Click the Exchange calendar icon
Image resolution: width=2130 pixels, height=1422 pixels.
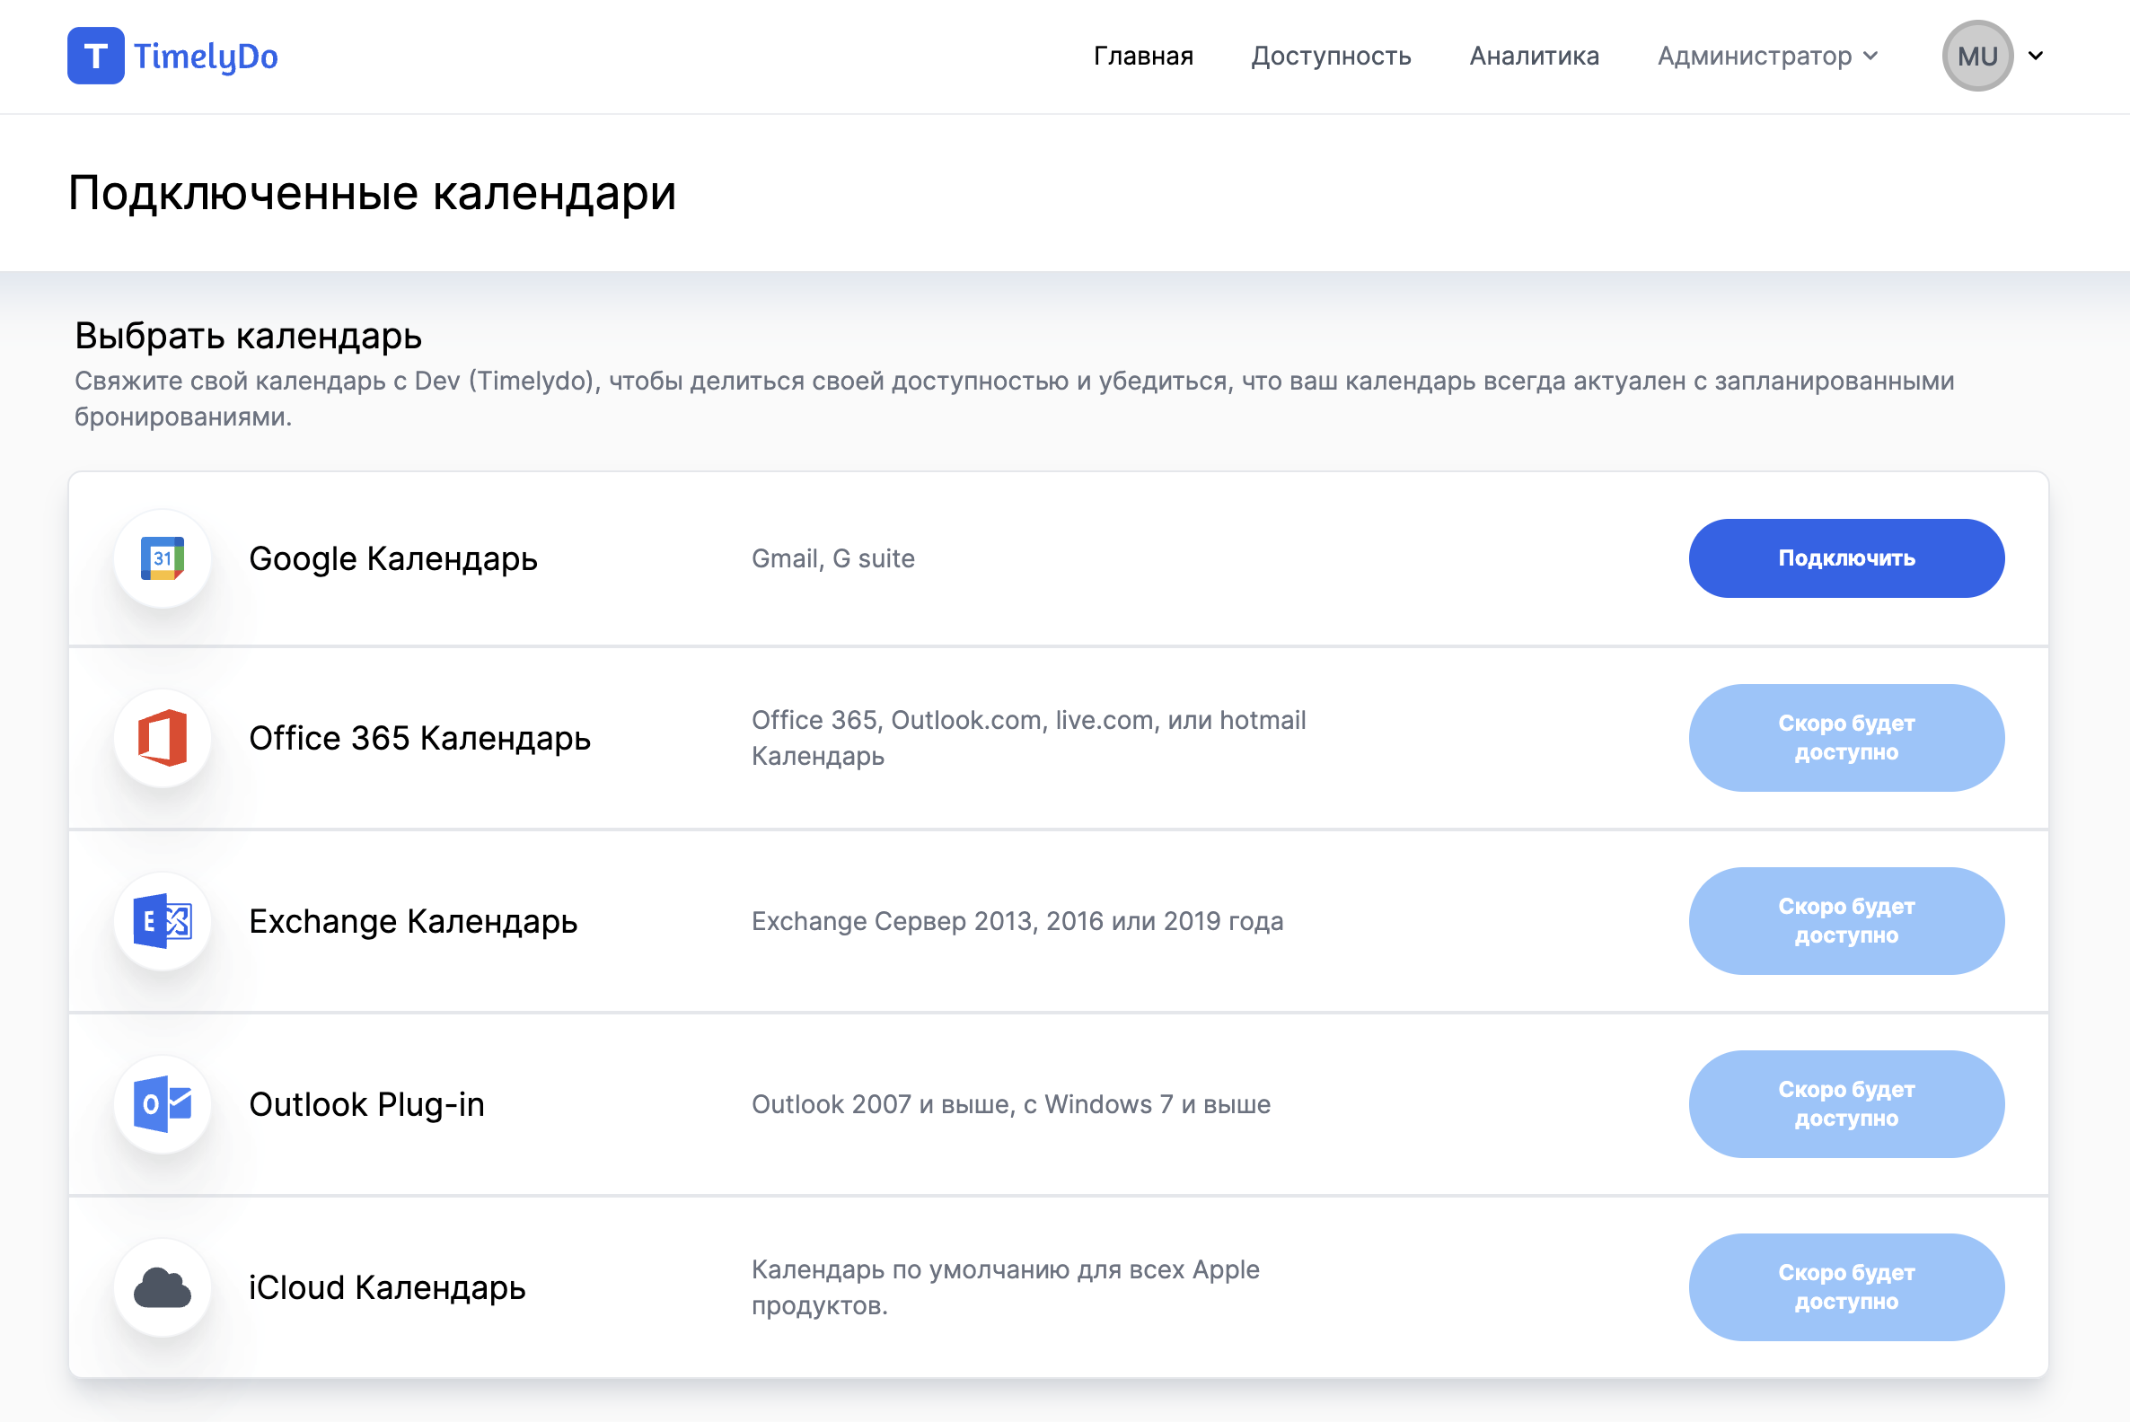click(x=163, y=921)
